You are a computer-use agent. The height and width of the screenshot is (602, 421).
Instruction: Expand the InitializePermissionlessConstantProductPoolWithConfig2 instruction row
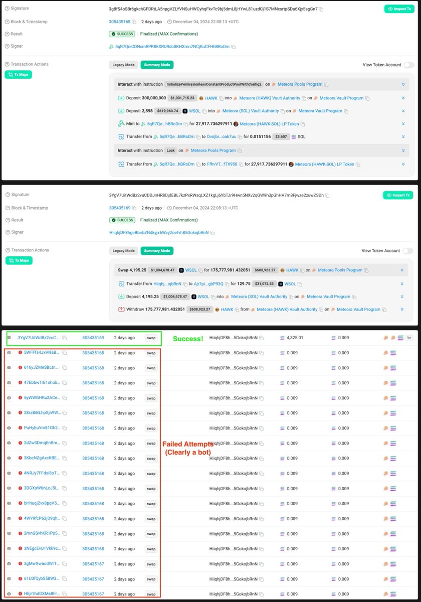pos(403,84)
